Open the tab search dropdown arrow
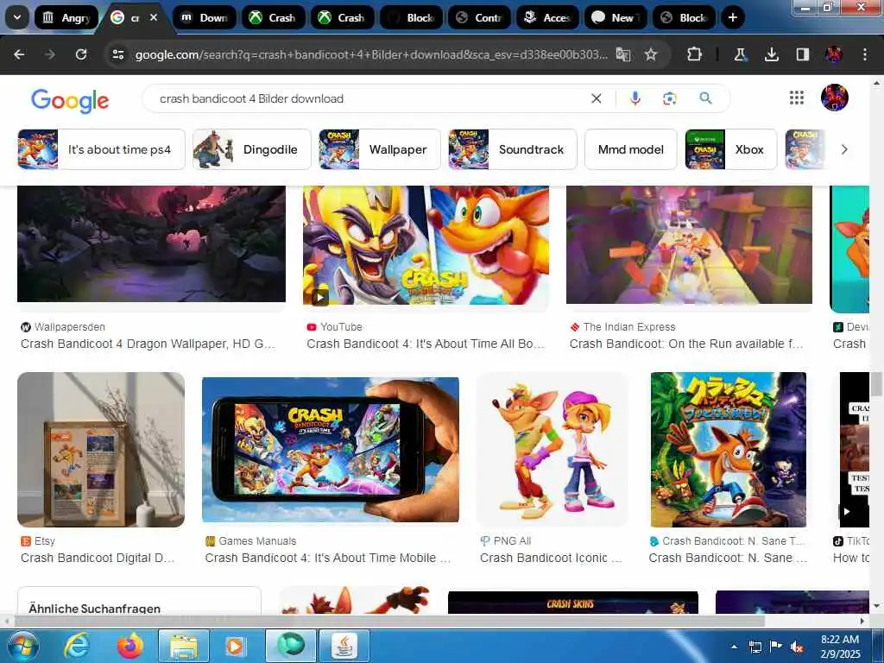The width and height of the screenshot is (884, 663). [x=17, y=17]
